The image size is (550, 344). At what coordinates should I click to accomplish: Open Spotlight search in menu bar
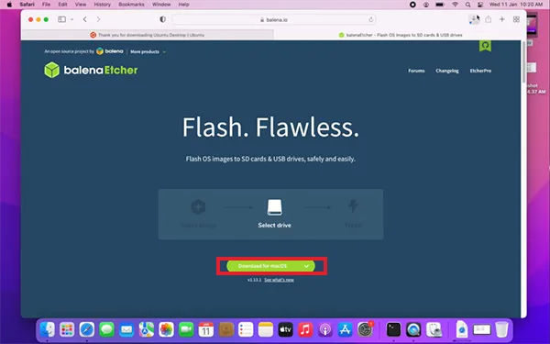(x=467, y=5)
